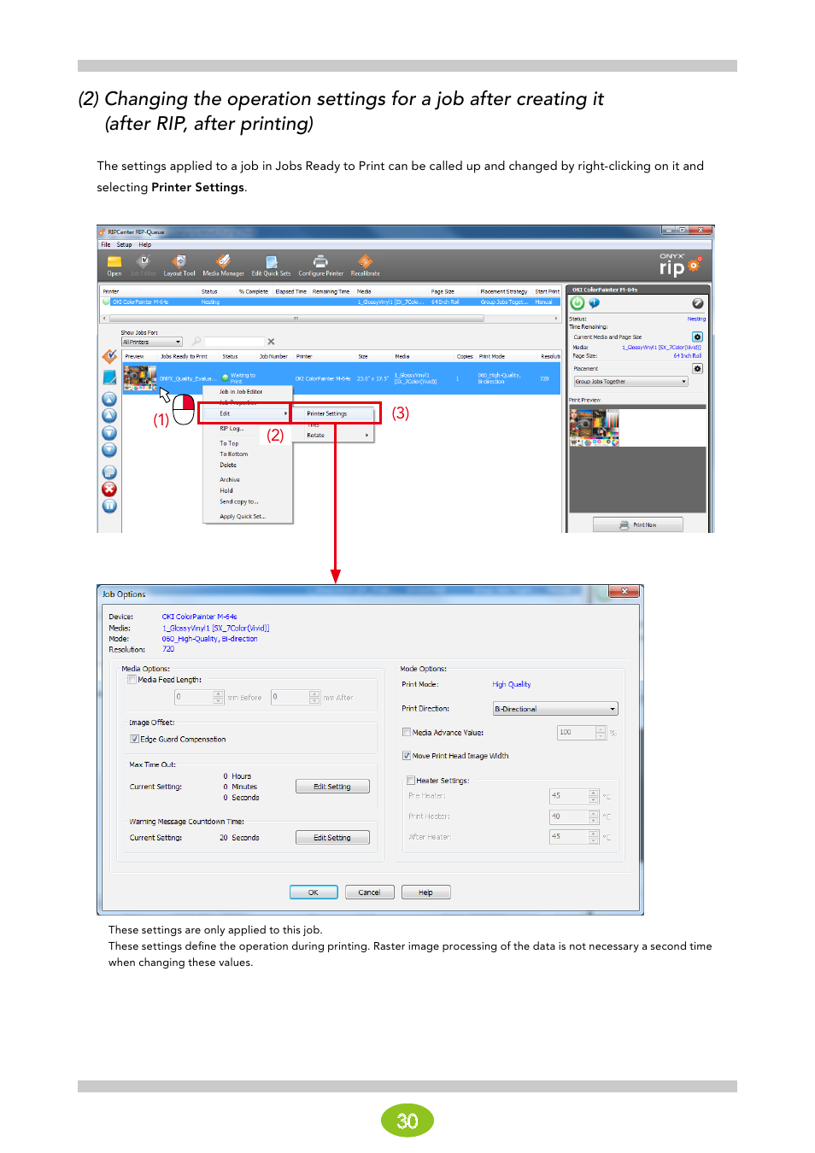Click the move-to-top arrow in left sidebar
Viewport: 815px width, 1153px height.
pos(109,400)
